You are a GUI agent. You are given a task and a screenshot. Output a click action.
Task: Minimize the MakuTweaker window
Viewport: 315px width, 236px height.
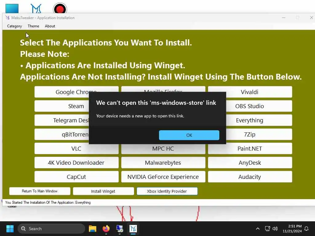pos(284,18)
